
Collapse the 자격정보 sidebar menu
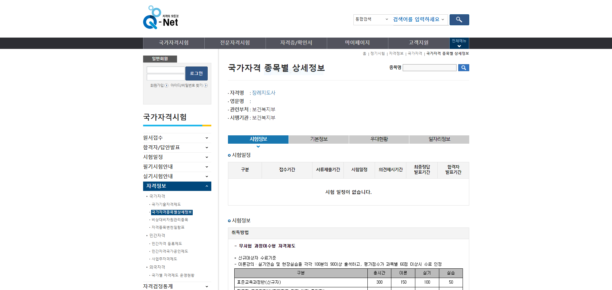(x=177, y=186)
